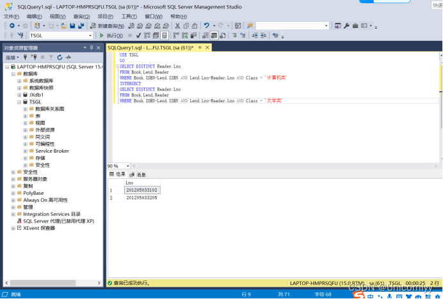Open the 文件(F) menu
The height and width of the screenshot is (299, 443).
[x=12, y=17]
